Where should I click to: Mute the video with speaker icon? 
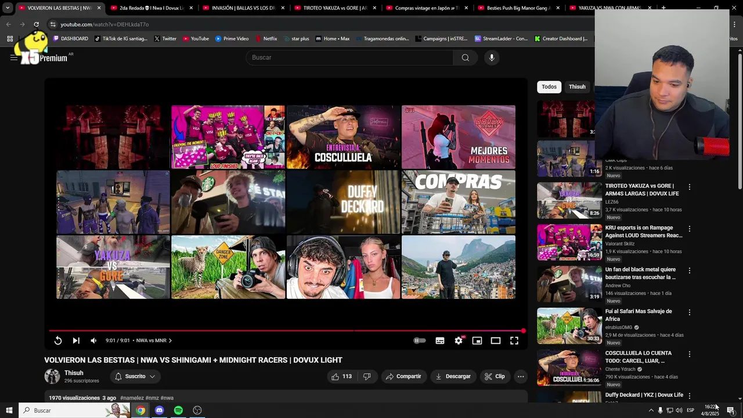point(93,341)
